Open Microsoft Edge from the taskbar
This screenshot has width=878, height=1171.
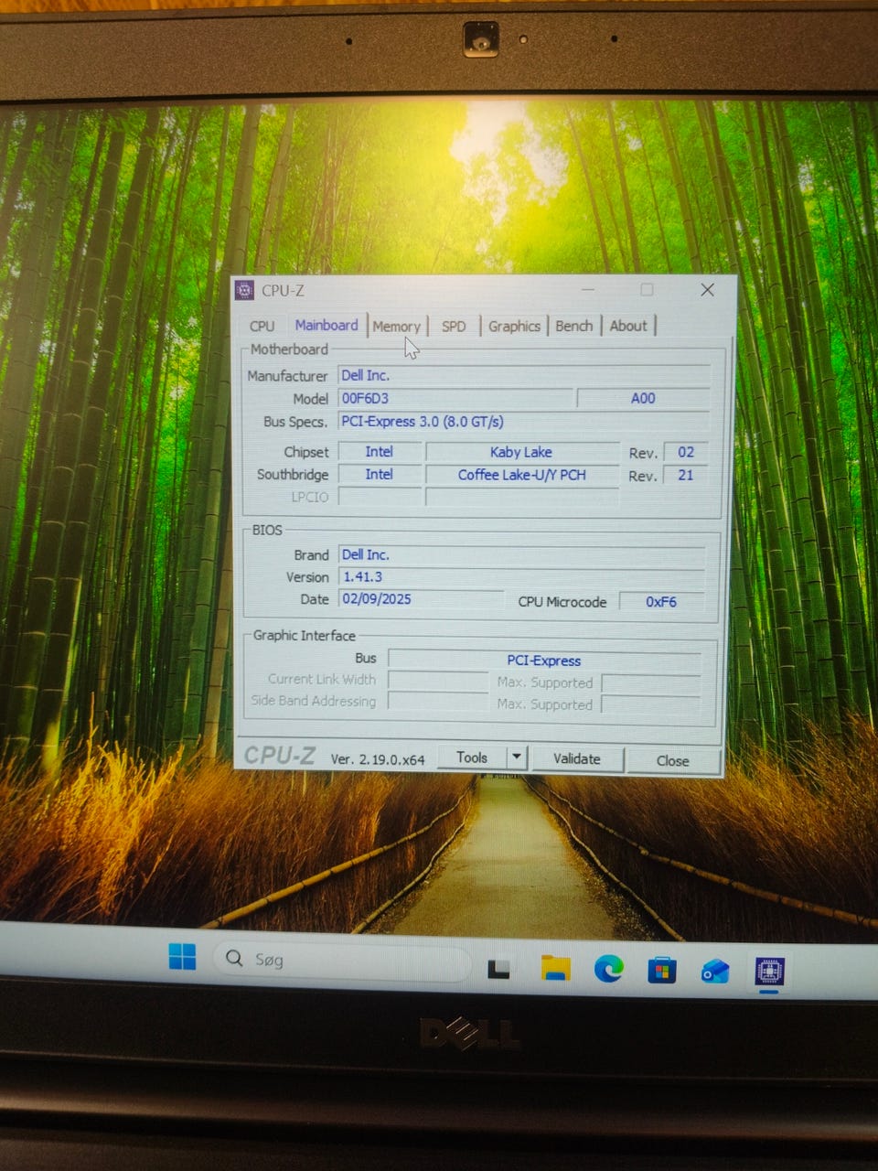click(x=608, y=968)
